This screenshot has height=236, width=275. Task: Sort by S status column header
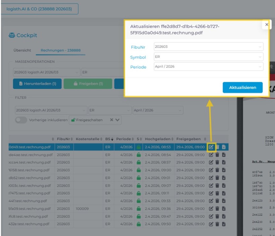point(139,139)
